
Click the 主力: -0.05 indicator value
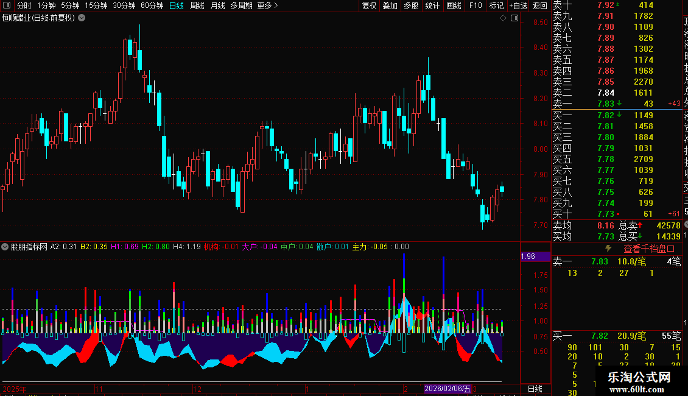370,247
